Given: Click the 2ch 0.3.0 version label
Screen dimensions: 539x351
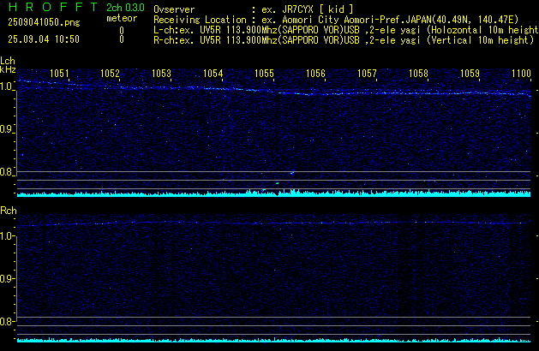Looking at the screenshot, I should point(125,7).
